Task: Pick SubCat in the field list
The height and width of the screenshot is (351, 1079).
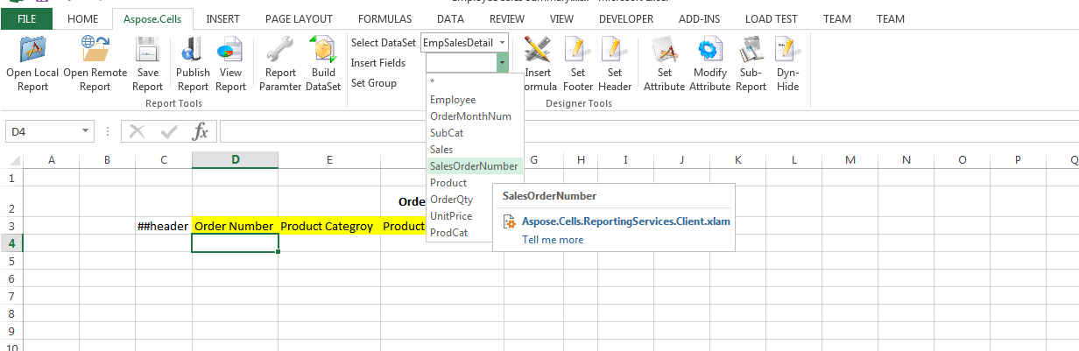Action: [x=475, y=133]
